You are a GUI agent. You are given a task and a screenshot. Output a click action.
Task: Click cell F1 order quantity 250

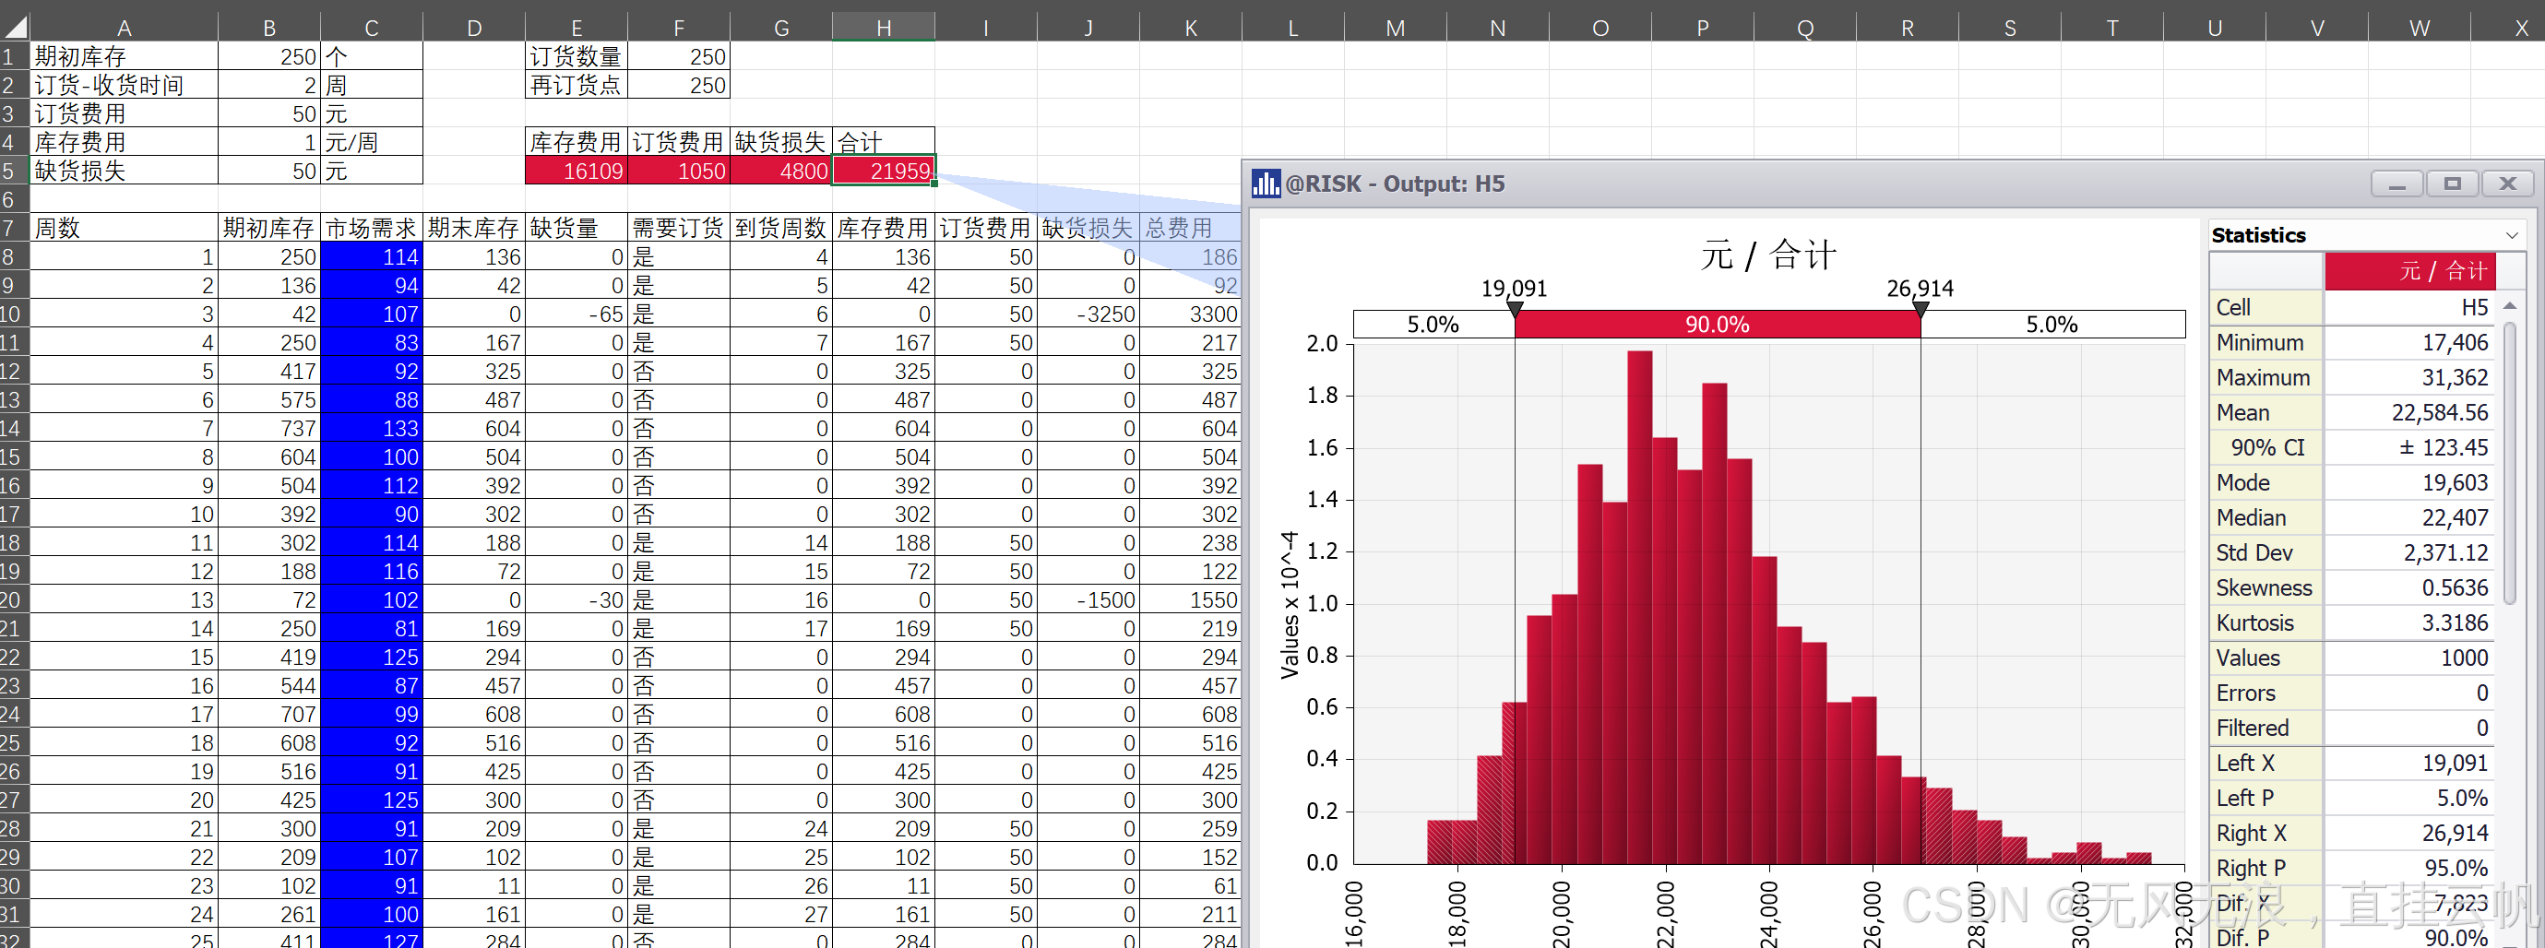point(679,56)
